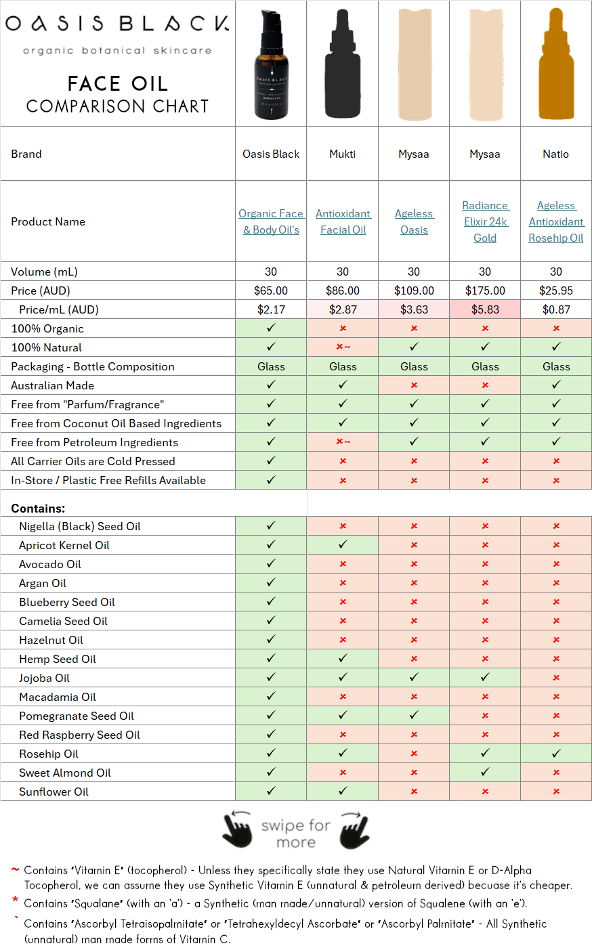Open the Ageless Oasis link
This screenshot has width=592, height=948.
(x=413, y=221)
